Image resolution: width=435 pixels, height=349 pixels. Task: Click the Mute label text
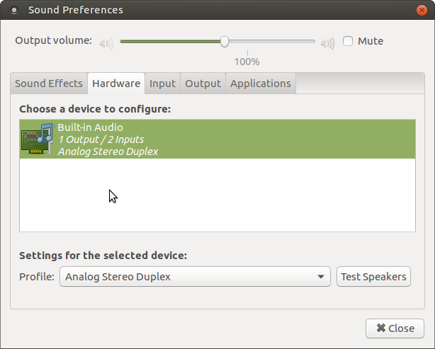[x=371, y=41]
